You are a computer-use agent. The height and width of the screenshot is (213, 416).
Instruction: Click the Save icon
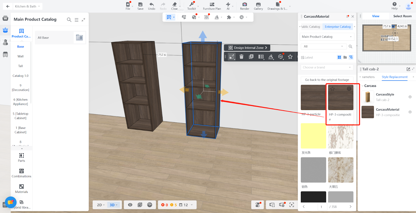point(140,4)
